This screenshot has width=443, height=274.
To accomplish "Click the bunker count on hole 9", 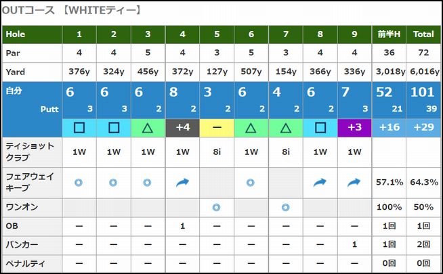I will coord(354,244).
